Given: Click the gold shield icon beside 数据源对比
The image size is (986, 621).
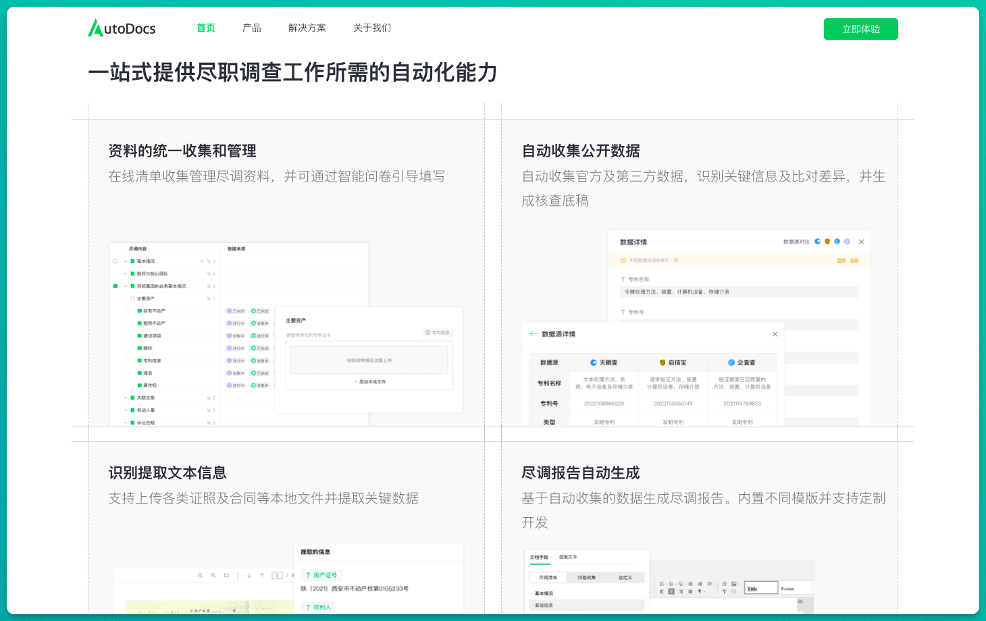Looking at the screenshot, I should point(827,241).
